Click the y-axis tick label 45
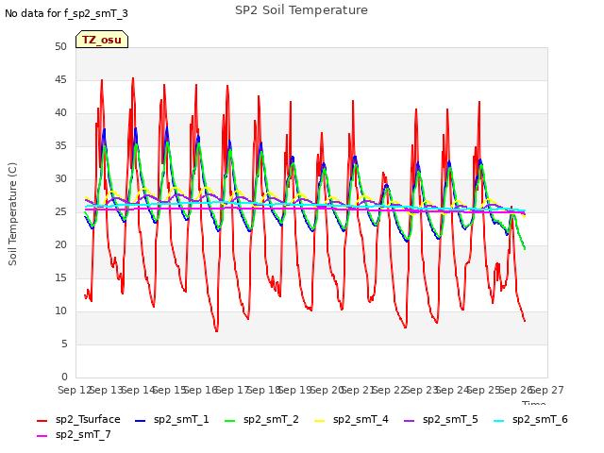Viewport: 604px width, 453px height. pyautogui.click(x=60, y=79)
